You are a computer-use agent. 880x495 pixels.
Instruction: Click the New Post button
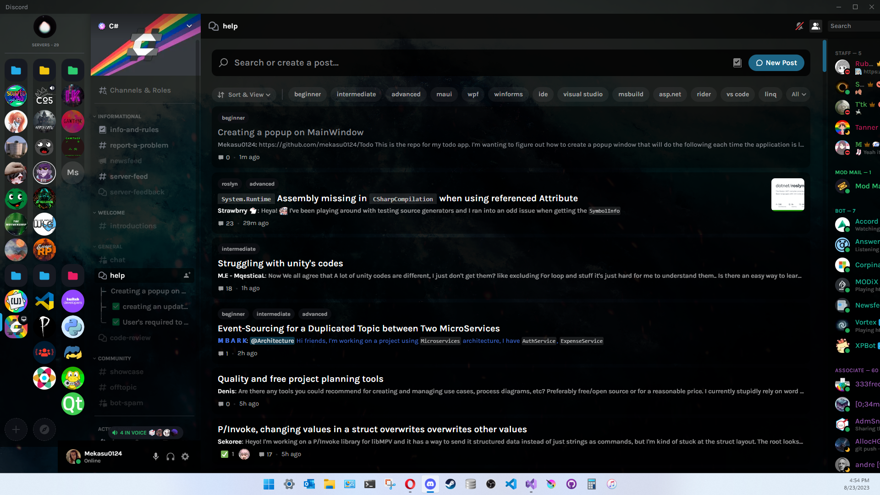776,63
